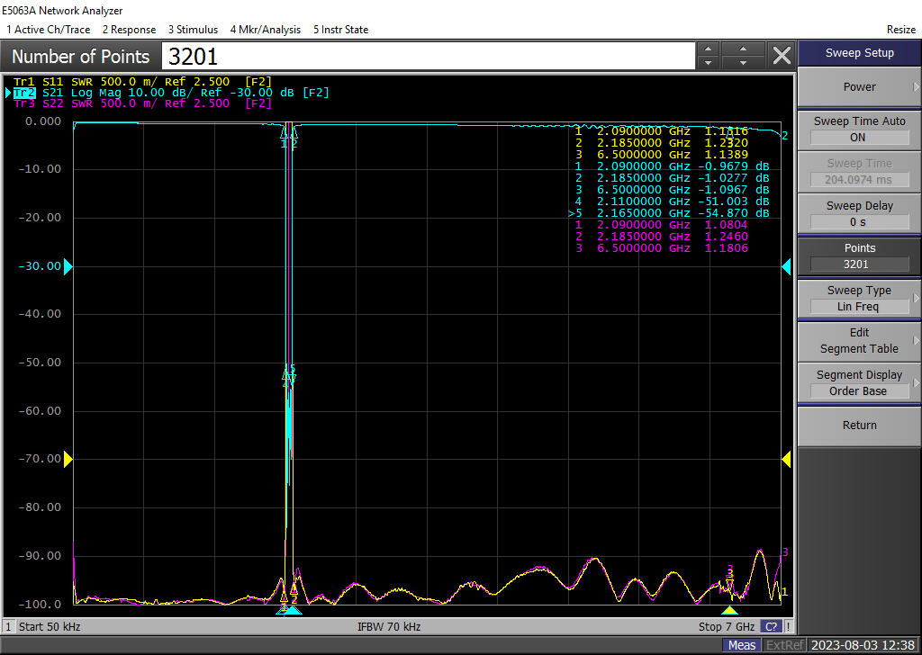The height and width of the screenshot is (655, 922).
Task: Toggle Sweep Time Auto ON
Action: [859, 130]
